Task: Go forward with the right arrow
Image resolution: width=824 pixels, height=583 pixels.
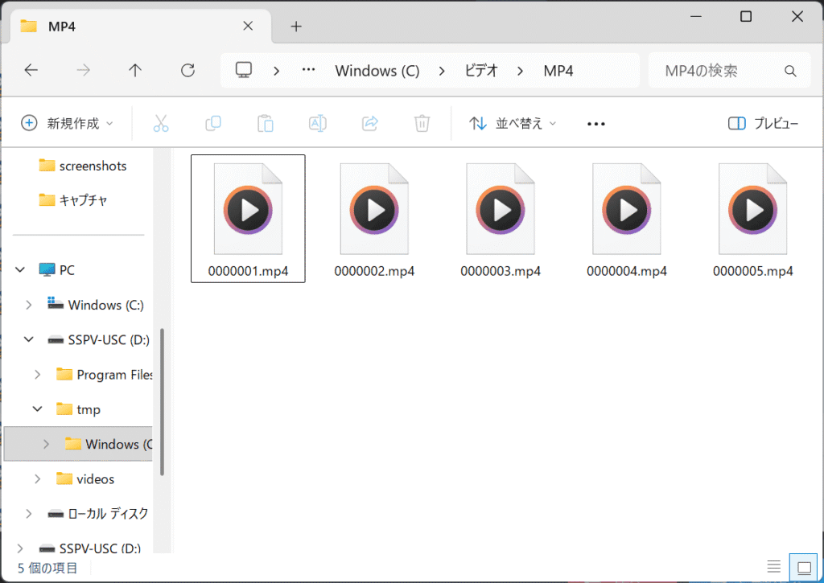Action: point(83,71)
